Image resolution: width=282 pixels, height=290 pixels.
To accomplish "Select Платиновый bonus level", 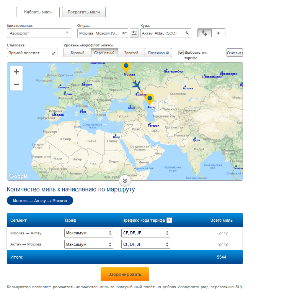I will [158, 53].
